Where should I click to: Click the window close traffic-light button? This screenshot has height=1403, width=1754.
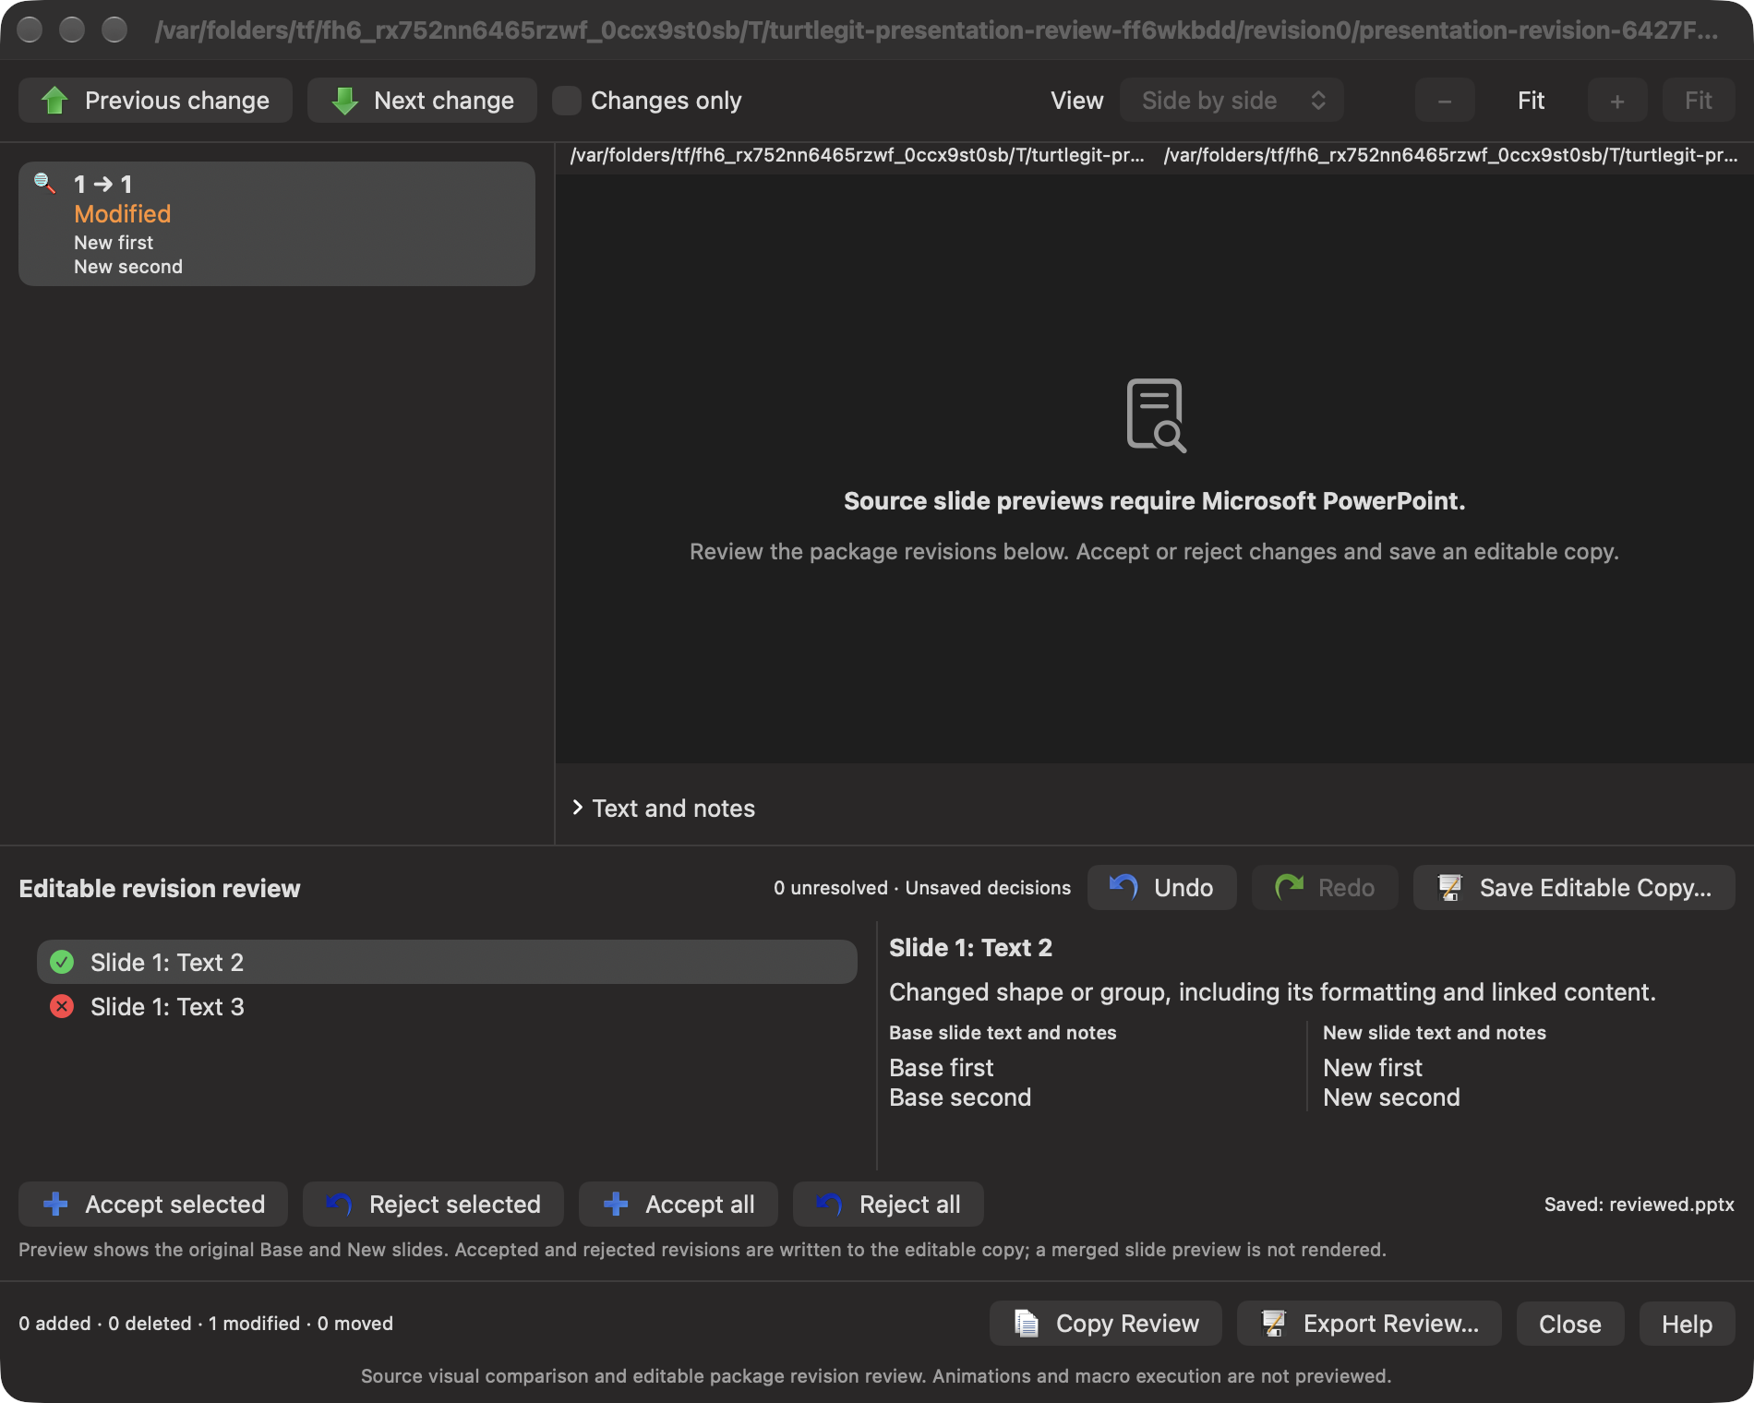(x=30, y=30)
